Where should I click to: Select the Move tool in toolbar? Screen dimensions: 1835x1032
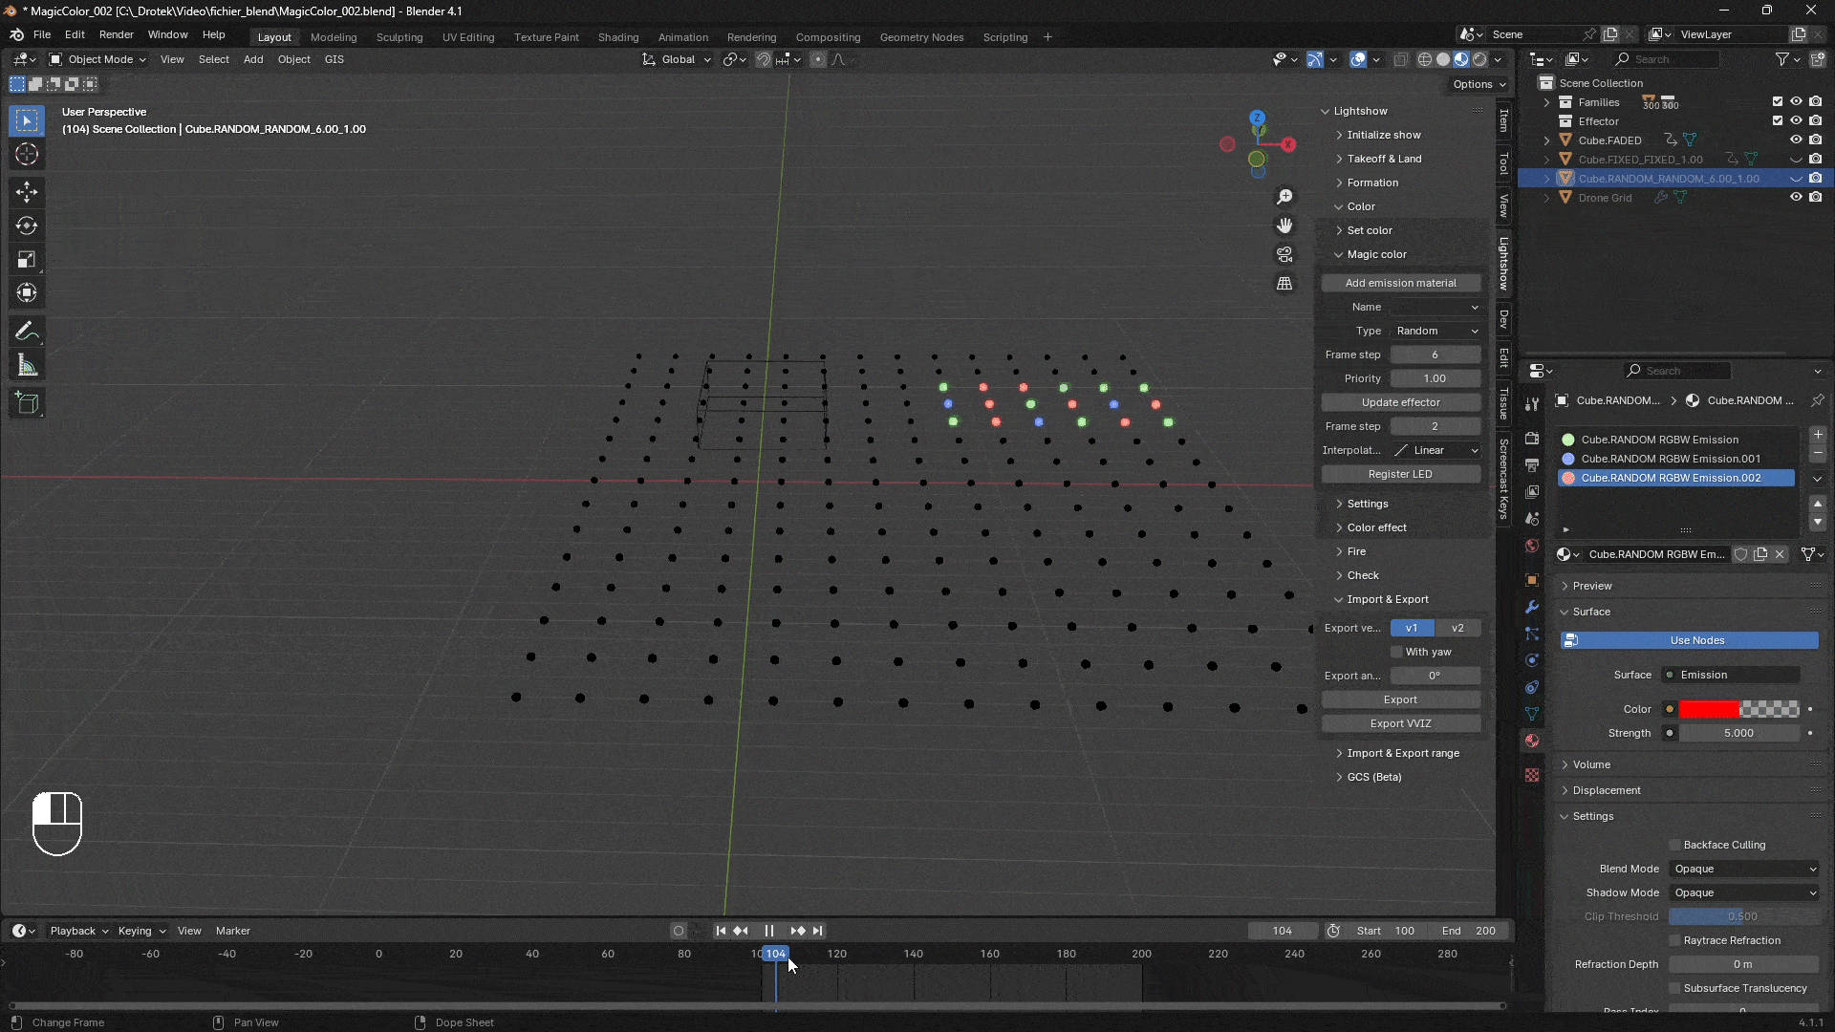[27, 192]
